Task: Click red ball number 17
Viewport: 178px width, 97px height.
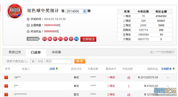Action: (61, 39)
